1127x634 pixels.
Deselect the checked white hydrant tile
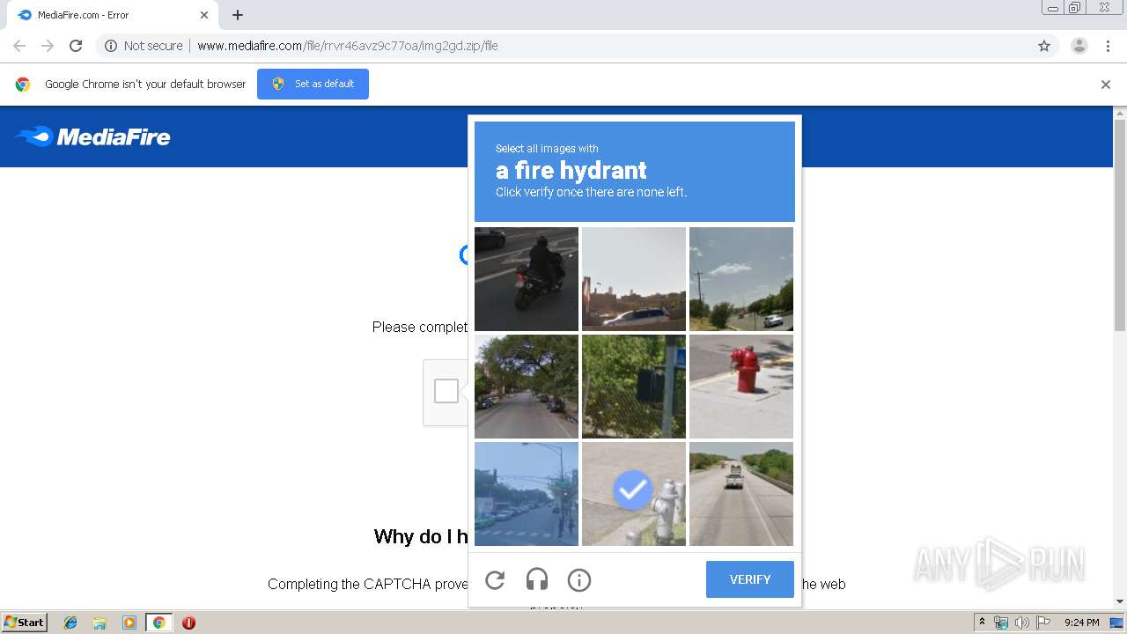pyautogui.click(x=634, y=494)
